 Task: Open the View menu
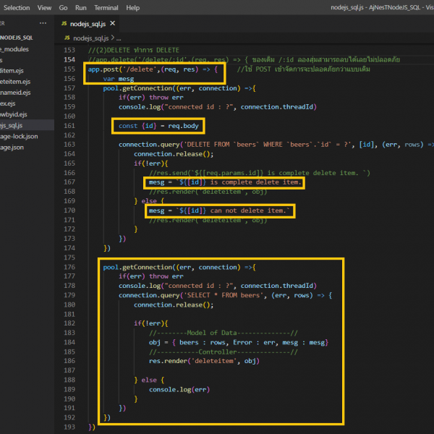click(x=44, y=7)
